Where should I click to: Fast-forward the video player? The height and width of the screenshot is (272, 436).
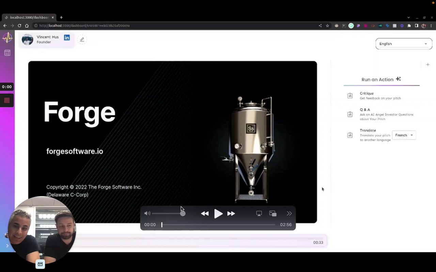click(231, 214)
